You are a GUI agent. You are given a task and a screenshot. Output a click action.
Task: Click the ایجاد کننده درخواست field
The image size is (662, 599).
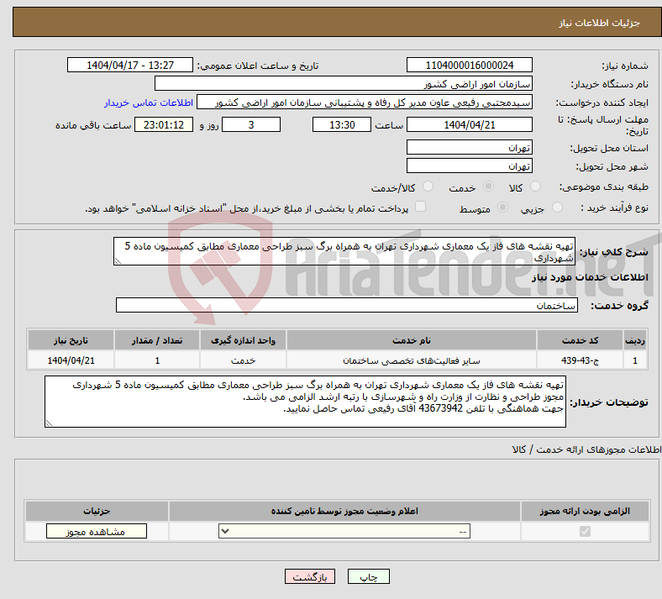tap(365, 102)
